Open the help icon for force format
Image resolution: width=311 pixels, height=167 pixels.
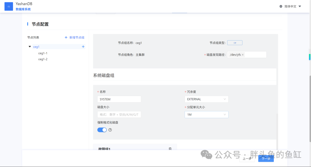tap(110, 130)
